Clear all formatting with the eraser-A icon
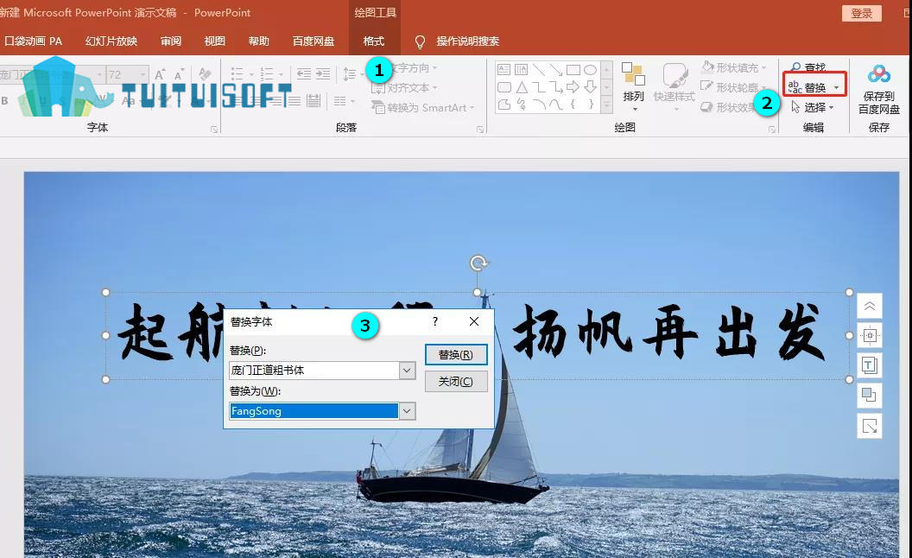 coord(204,74)
